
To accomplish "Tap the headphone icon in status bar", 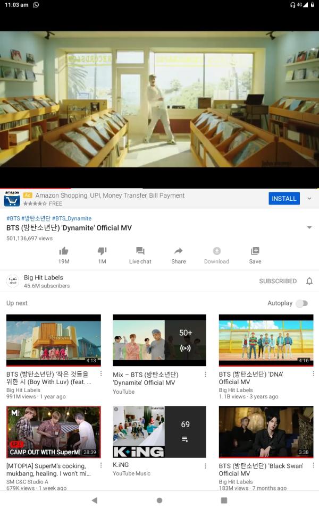I will [292, 5].
